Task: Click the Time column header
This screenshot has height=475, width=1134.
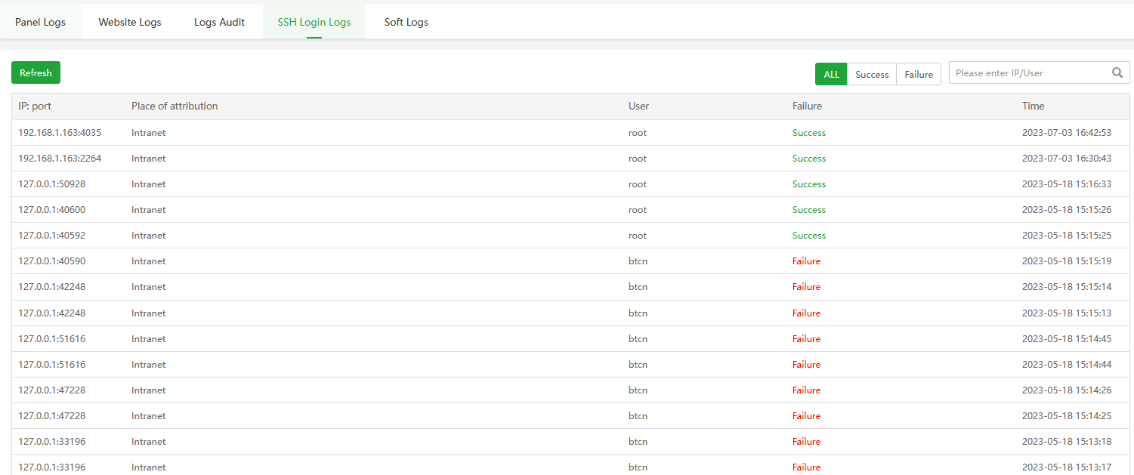Action: 1033,106
